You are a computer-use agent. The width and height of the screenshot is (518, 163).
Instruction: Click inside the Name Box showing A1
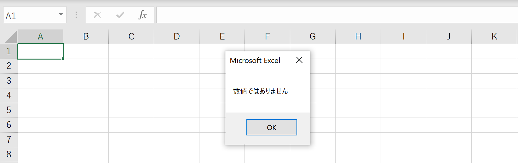pyautogui.click(x=31, y=15)
